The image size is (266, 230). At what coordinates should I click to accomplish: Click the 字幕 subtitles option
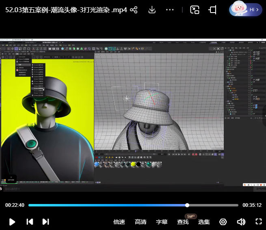coord(162,222)
